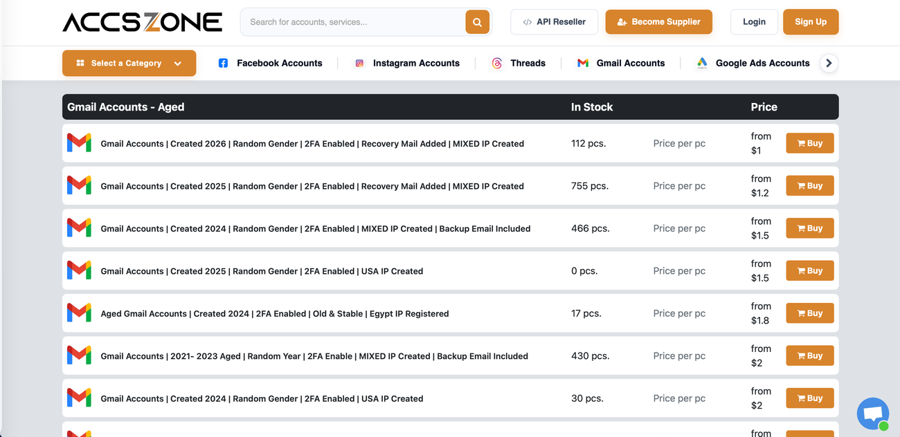The image size is (900, 437).
Task: Click Gmail icon of 755 pcs listing
Action: 79,185
